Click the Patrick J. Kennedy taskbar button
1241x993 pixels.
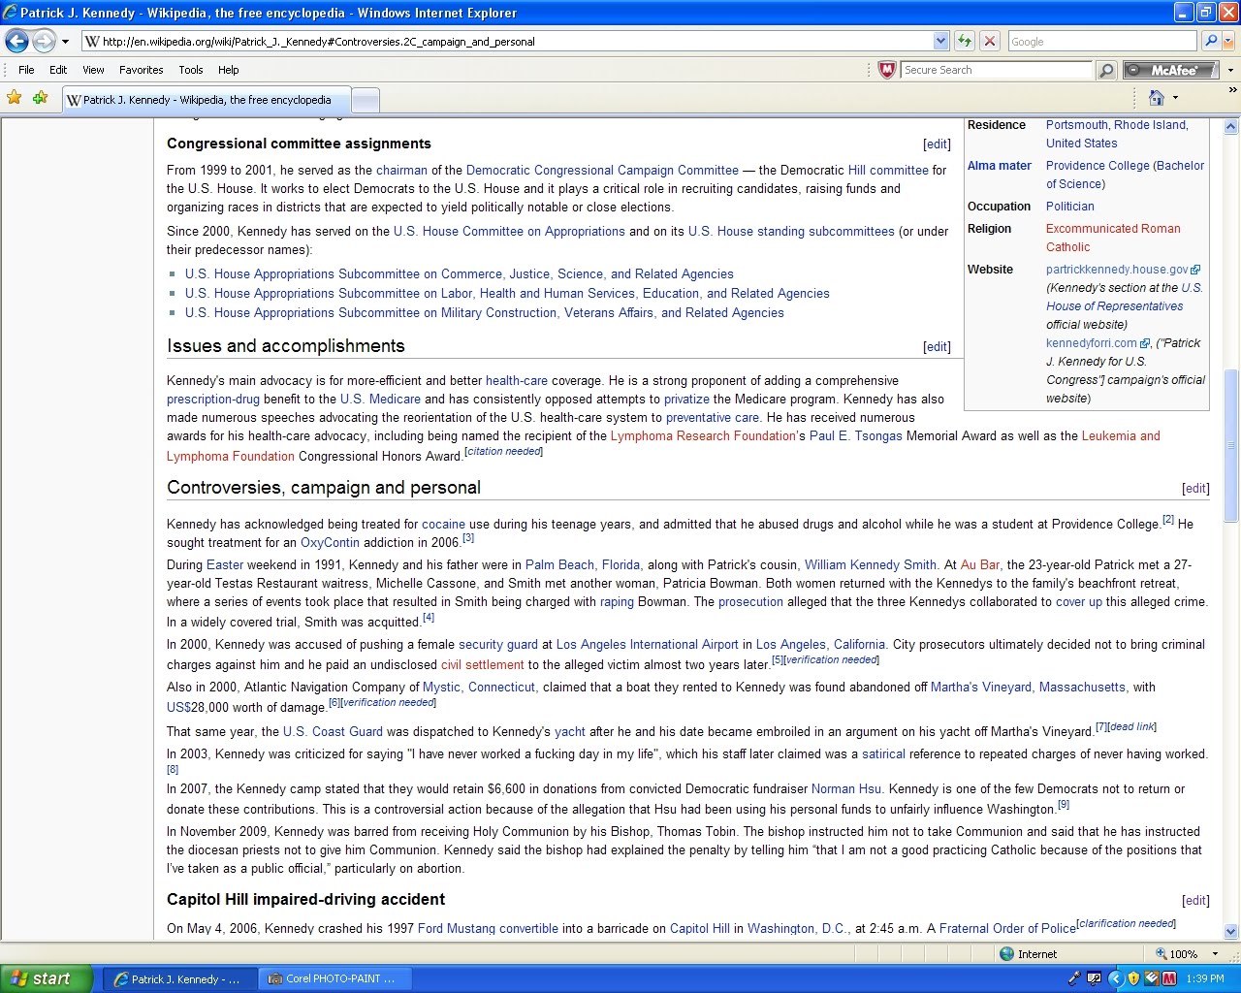pos(179,978)
